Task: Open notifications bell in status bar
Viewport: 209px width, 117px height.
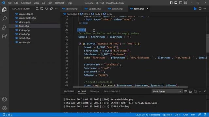Action: (x=205, y=115)
